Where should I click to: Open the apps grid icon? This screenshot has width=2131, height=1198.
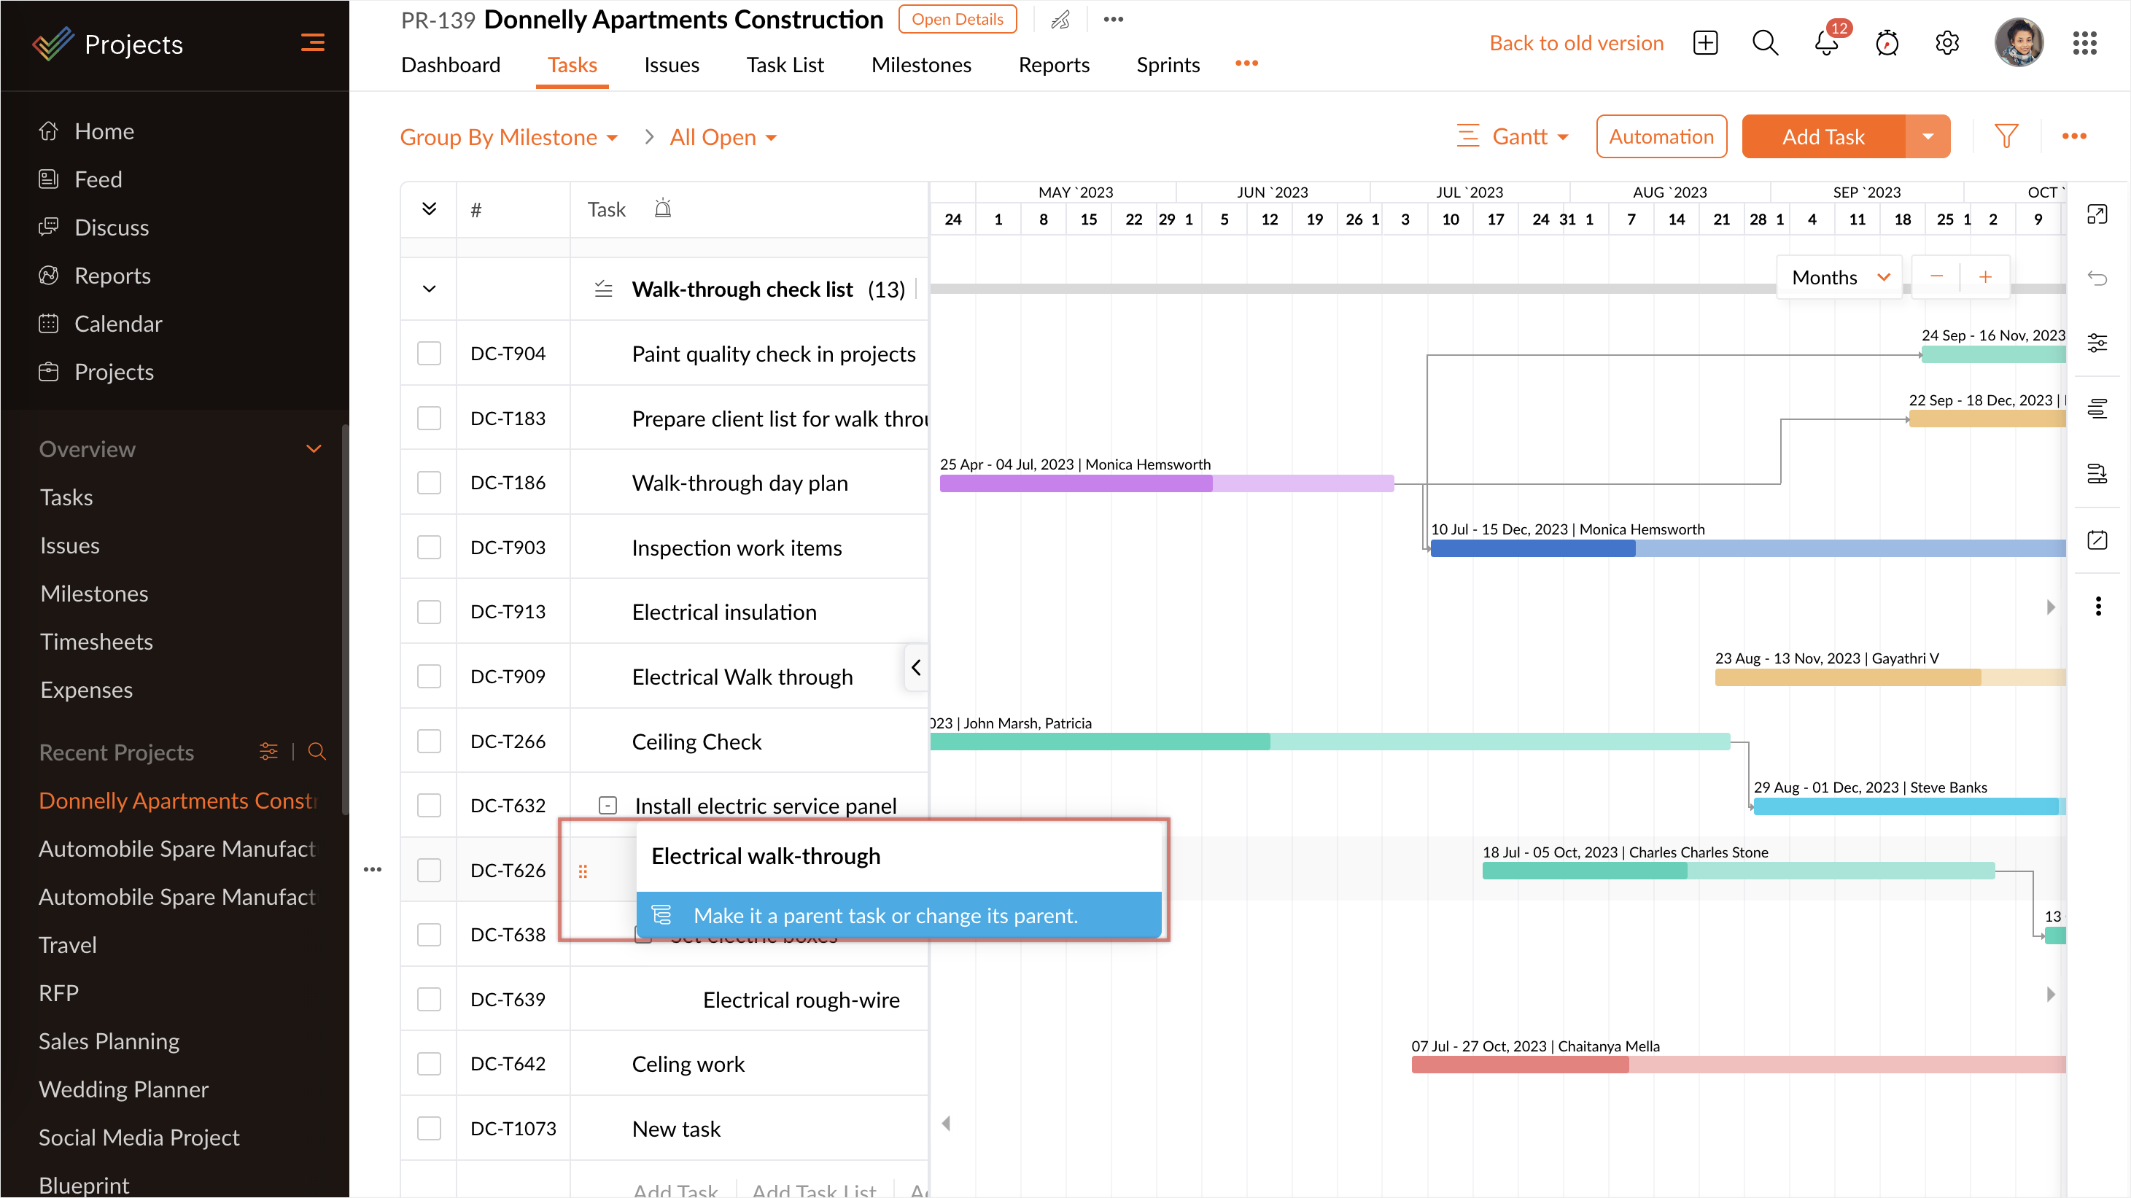tap(2084, 43)
